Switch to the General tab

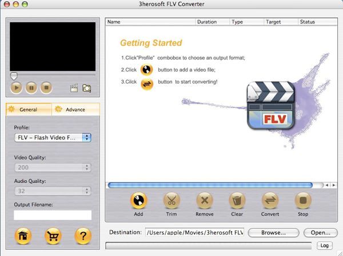[x=29, y=109]
